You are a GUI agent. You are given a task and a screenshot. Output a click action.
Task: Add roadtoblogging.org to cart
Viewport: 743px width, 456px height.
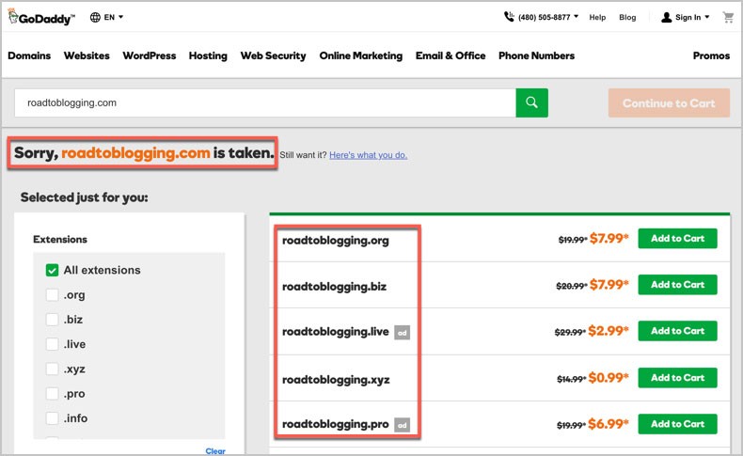pos(677,239)
